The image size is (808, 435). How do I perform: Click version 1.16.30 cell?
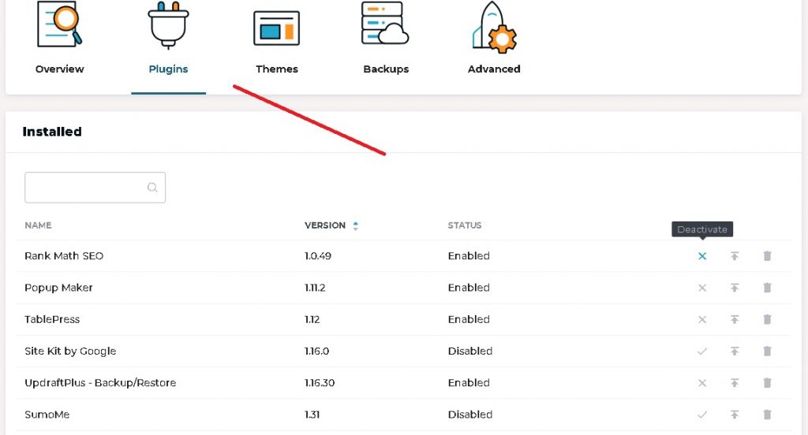coord(319,383)
